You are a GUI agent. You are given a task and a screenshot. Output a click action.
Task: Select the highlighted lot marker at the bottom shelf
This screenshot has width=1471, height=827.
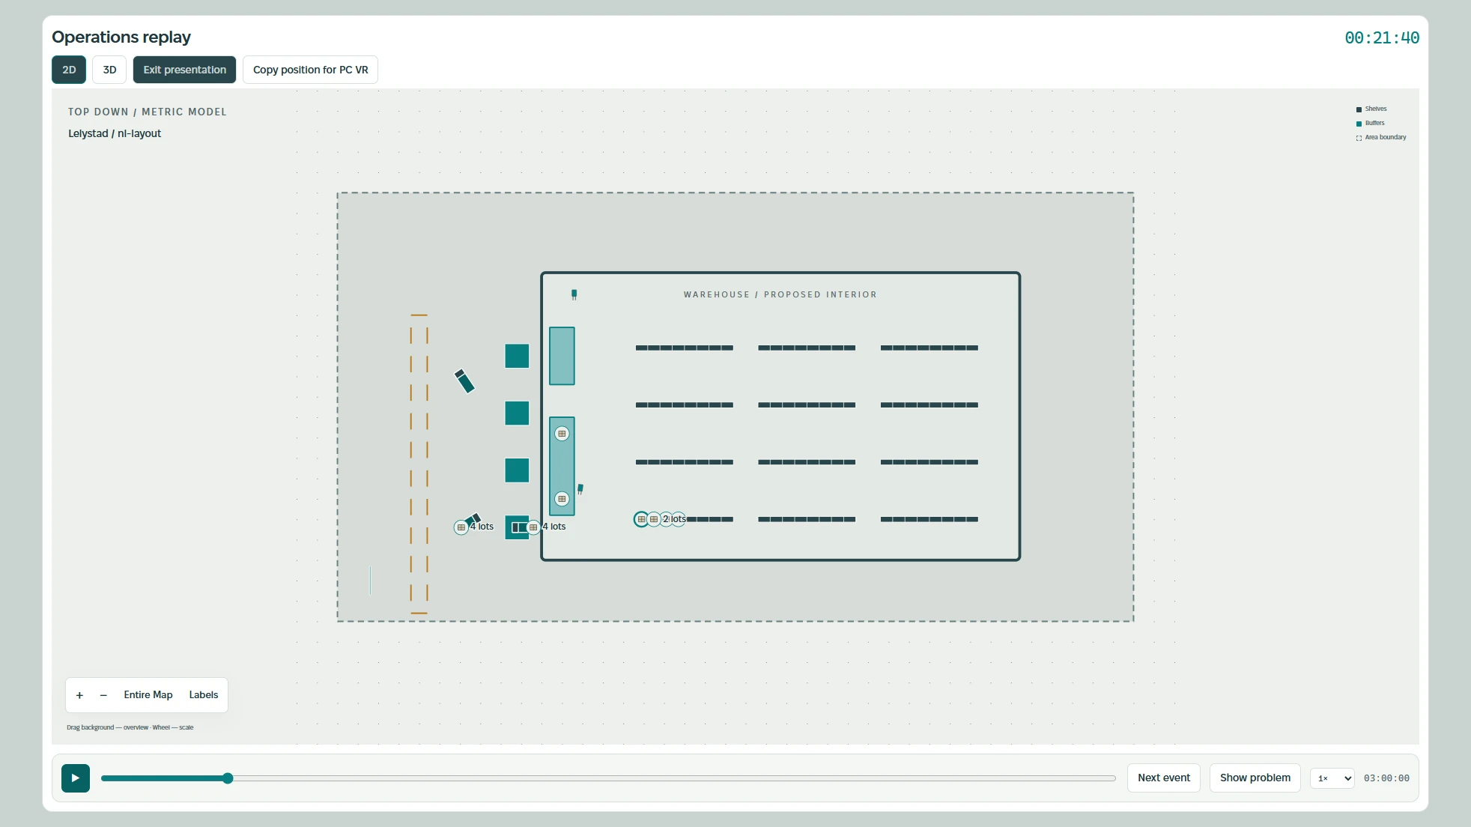click(641, 519)
